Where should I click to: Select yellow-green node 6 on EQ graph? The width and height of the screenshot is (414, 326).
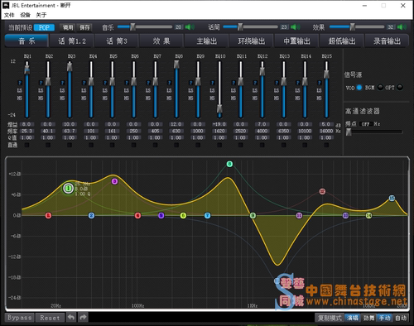coord(183,216)
